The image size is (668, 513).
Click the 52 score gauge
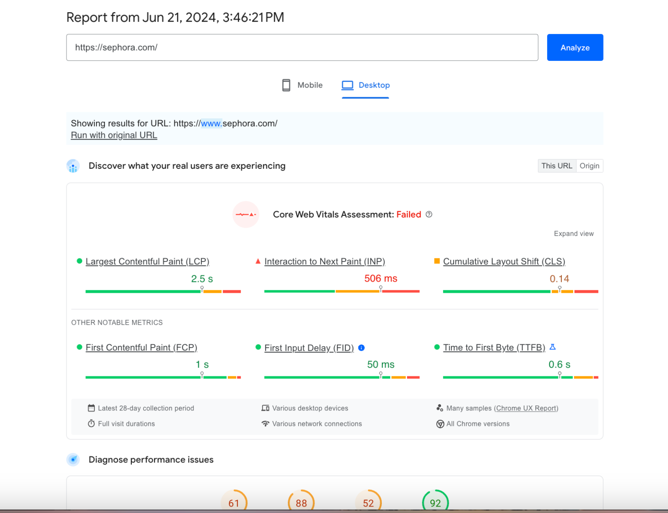(368, 503)
